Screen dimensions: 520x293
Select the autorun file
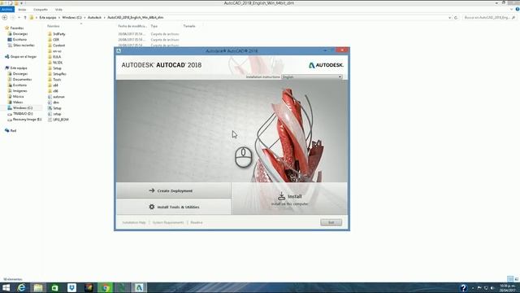58,97
